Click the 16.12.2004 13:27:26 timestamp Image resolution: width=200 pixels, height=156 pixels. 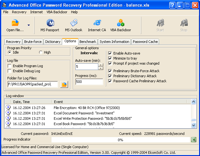29,108
